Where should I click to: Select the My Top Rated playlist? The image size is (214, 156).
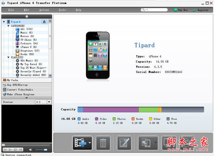[x=29, y=64]
